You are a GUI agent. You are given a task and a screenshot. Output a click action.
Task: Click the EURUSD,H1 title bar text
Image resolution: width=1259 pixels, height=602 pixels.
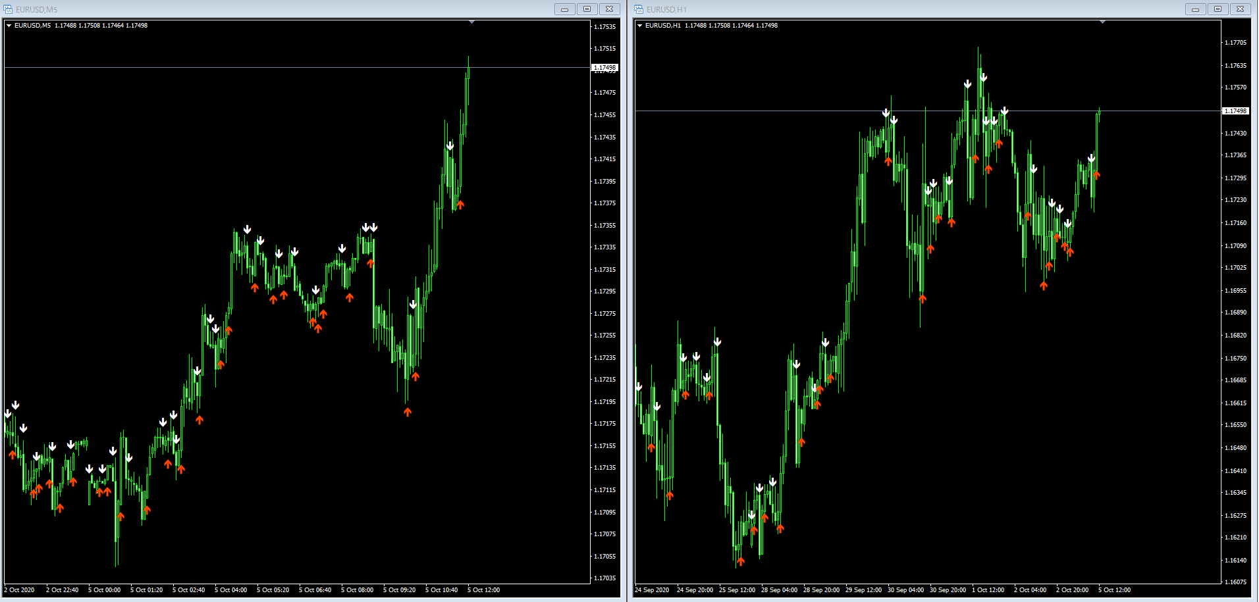point(666,10)
